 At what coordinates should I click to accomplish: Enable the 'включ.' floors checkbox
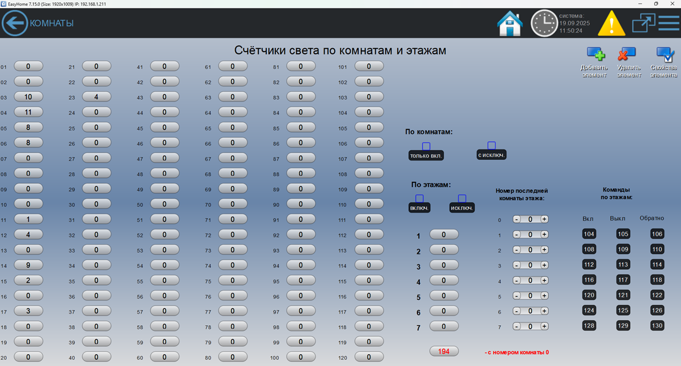click(419, 198)
